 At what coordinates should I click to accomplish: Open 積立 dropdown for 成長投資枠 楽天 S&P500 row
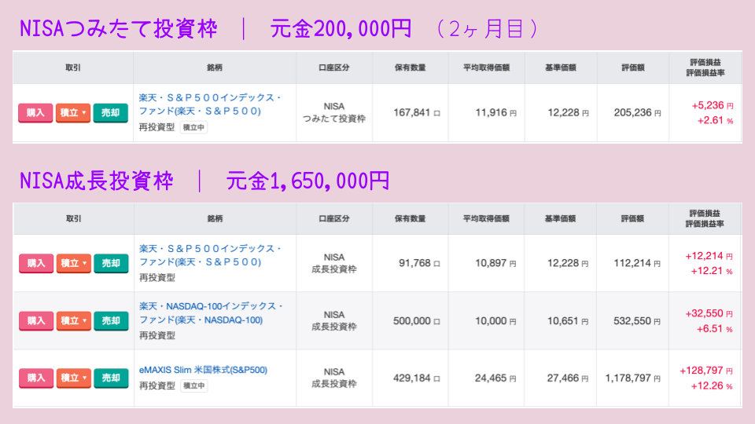click(x=74, y=264)
